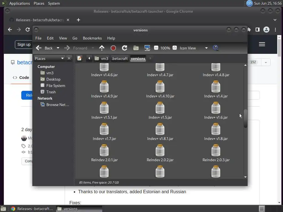Click the Indev+ v1.4.6.jar file name
Image resolution: width=283 pixels, height=212 pixels.
tap(104, 75)
